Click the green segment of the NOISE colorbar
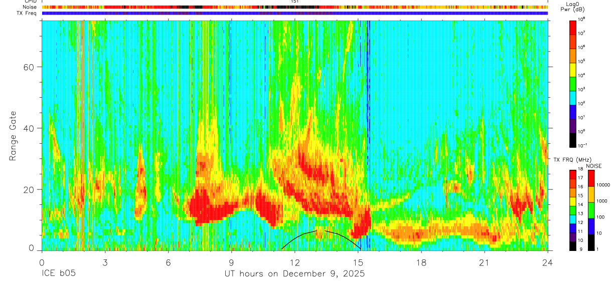The image size is (616, 284). (x=591, y=210)
